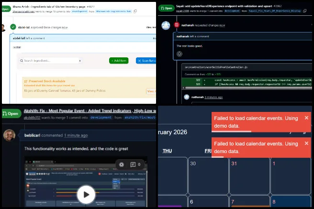This screenshot has height=209, width=314.
Task: Click nathanah in 'left a comment' header
Action: point(182,36)
